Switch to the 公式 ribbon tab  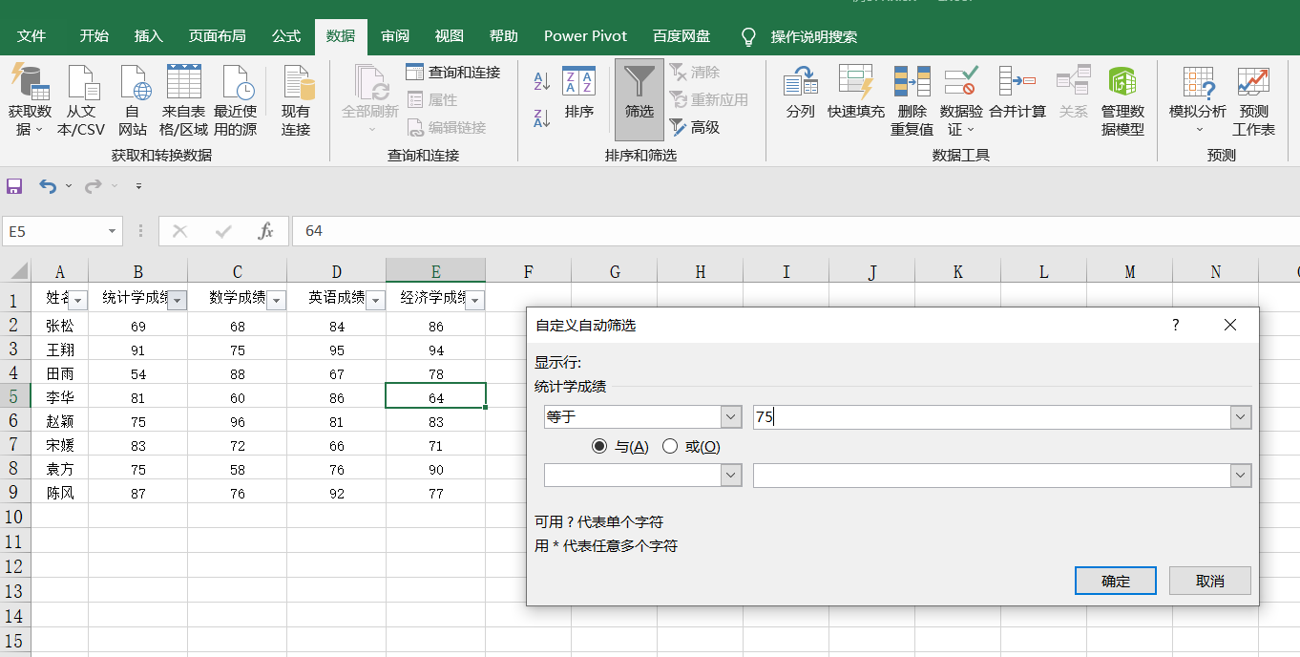coord(286,36)
